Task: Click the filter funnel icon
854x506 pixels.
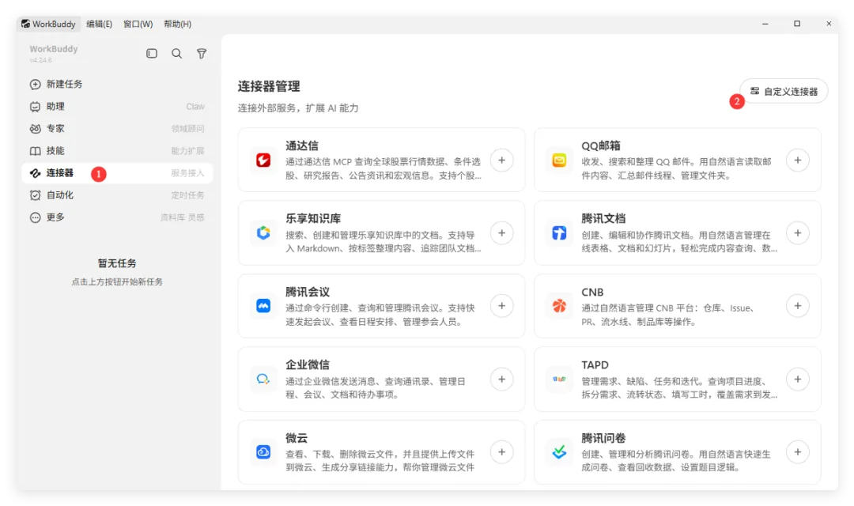Action: pyautogui.click(x=202, y=54)
